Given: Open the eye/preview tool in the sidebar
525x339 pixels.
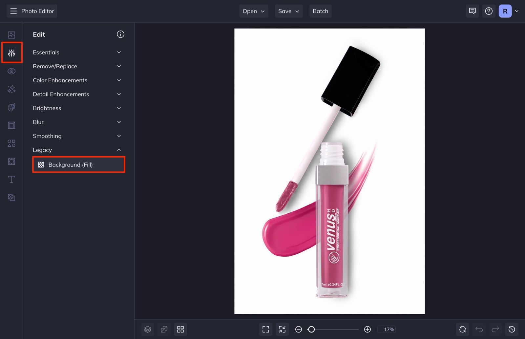Looking at the screenshot, I should 11,71.
